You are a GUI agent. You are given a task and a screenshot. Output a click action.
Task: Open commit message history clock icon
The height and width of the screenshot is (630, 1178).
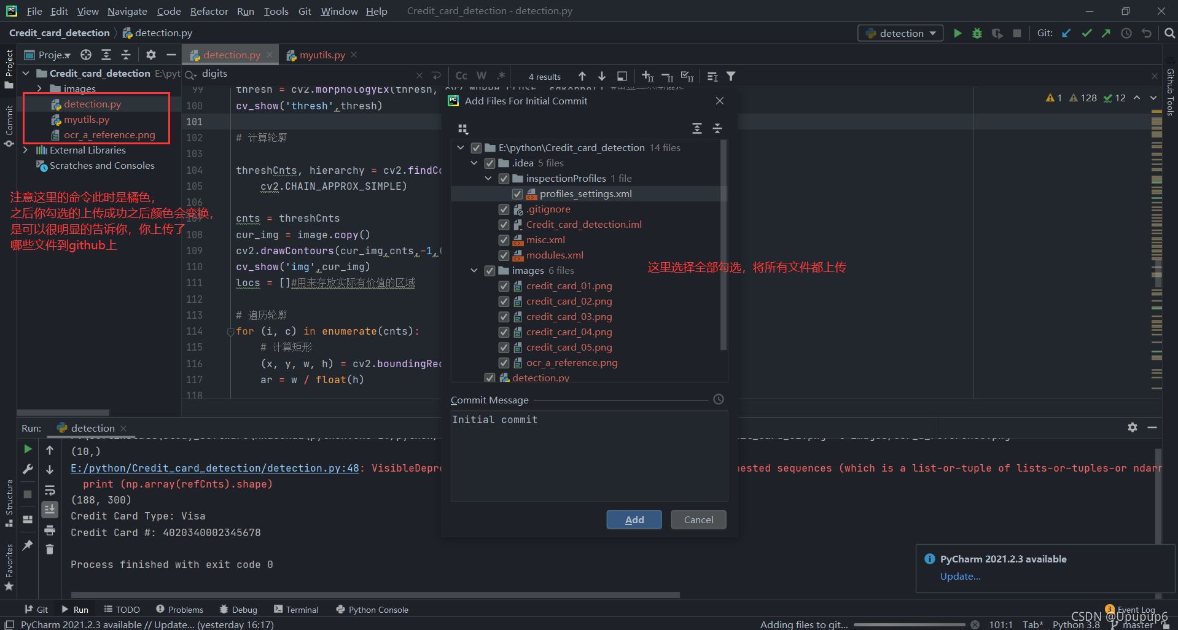click(719, 399)
